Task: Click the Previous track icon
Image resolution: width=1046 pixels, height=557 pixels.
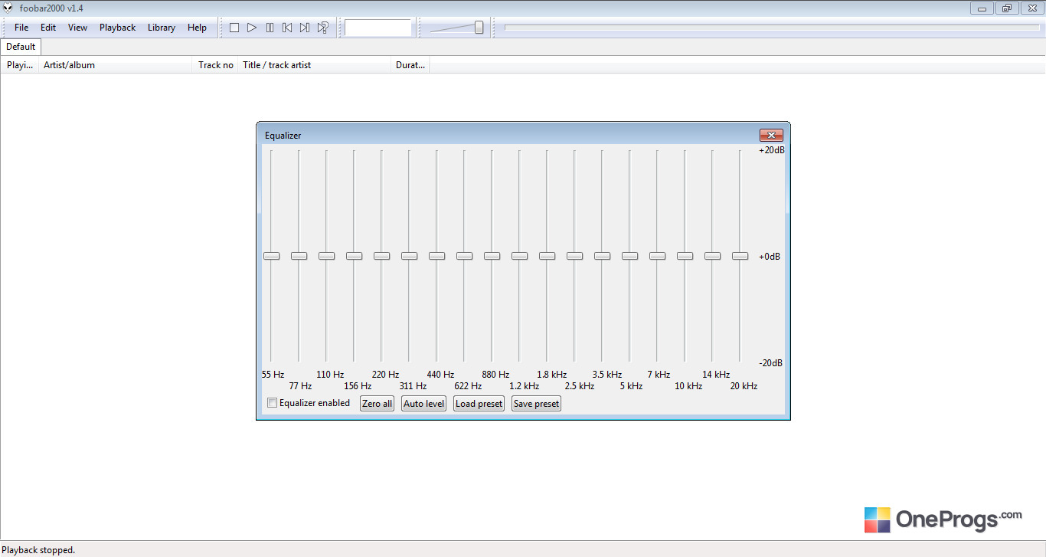Action: (287, 28)
